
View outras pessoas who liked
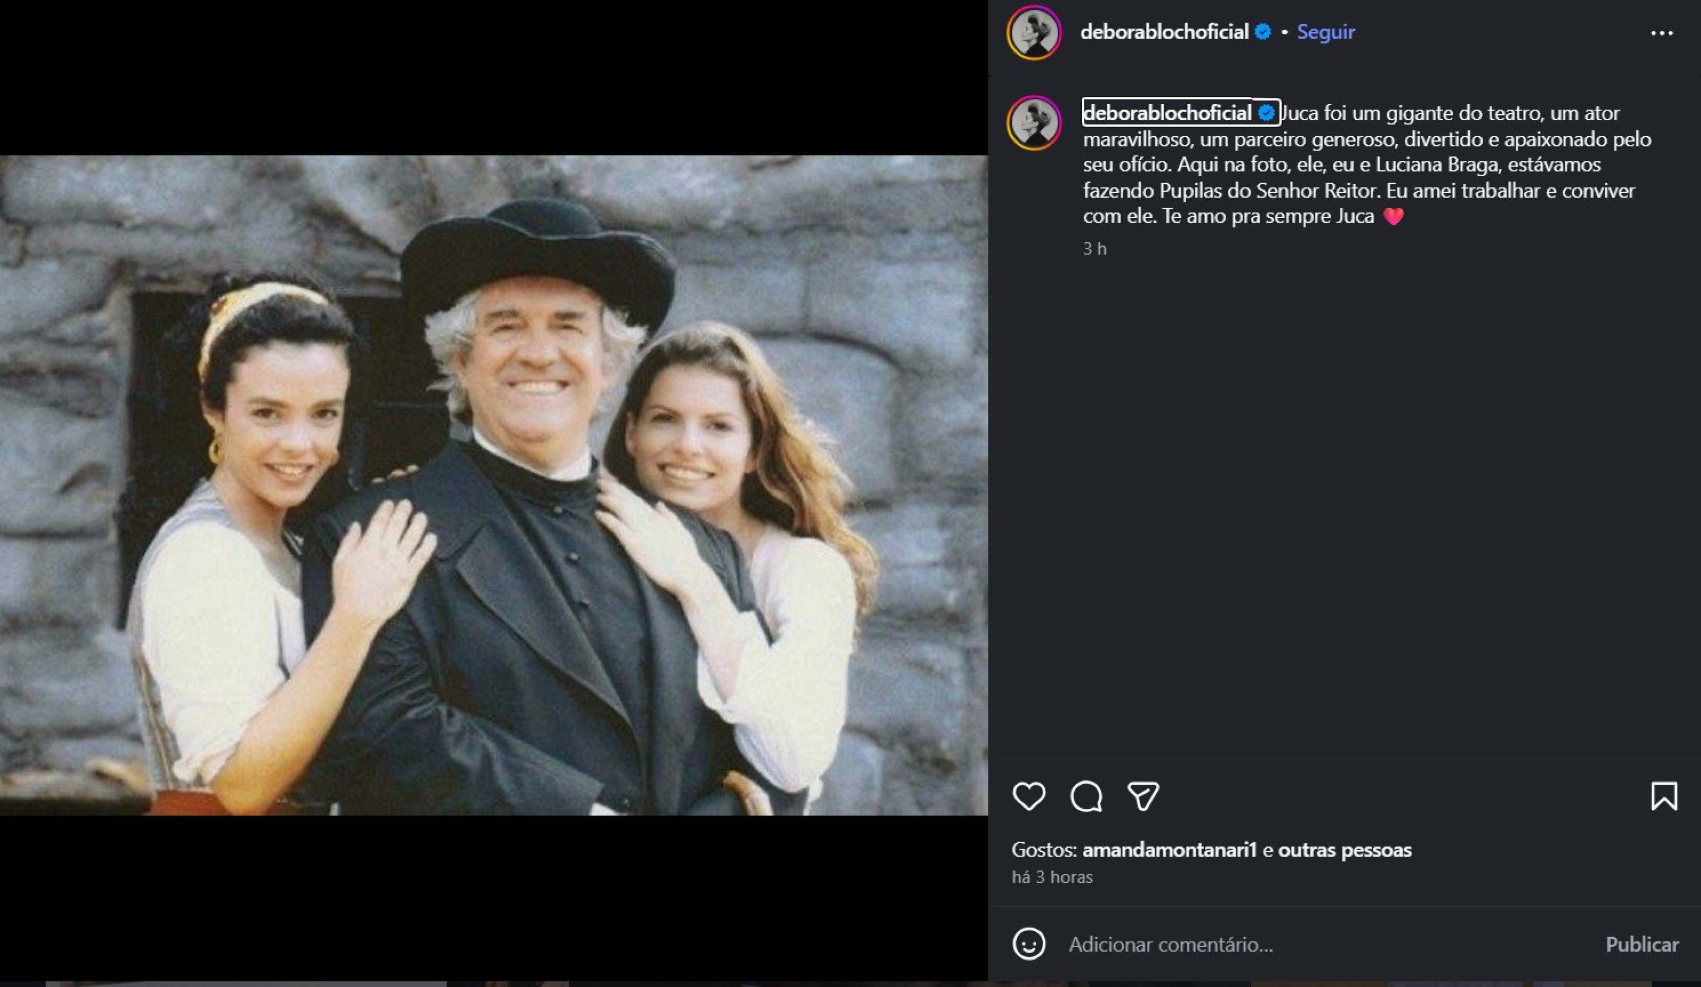[x=1345, y=850]
